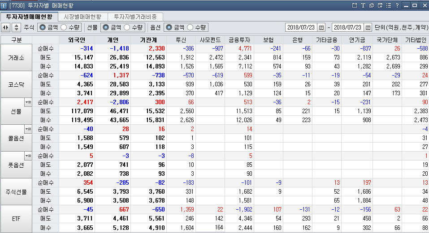Click the copy screen icon in title bar
Screen dimensions: 429x233
tap(372, 5)
